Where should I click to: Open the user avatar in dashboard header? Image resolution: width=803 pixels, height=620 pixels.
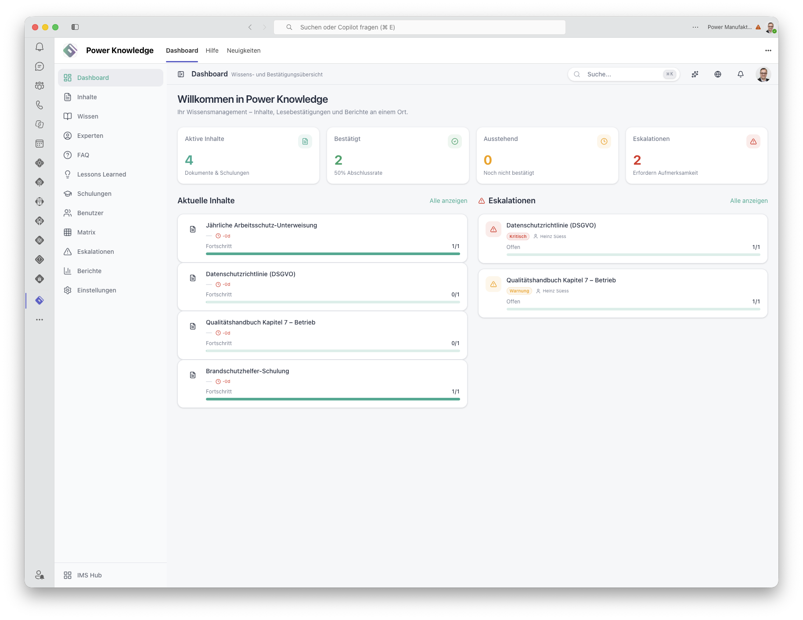coord(763,74)
